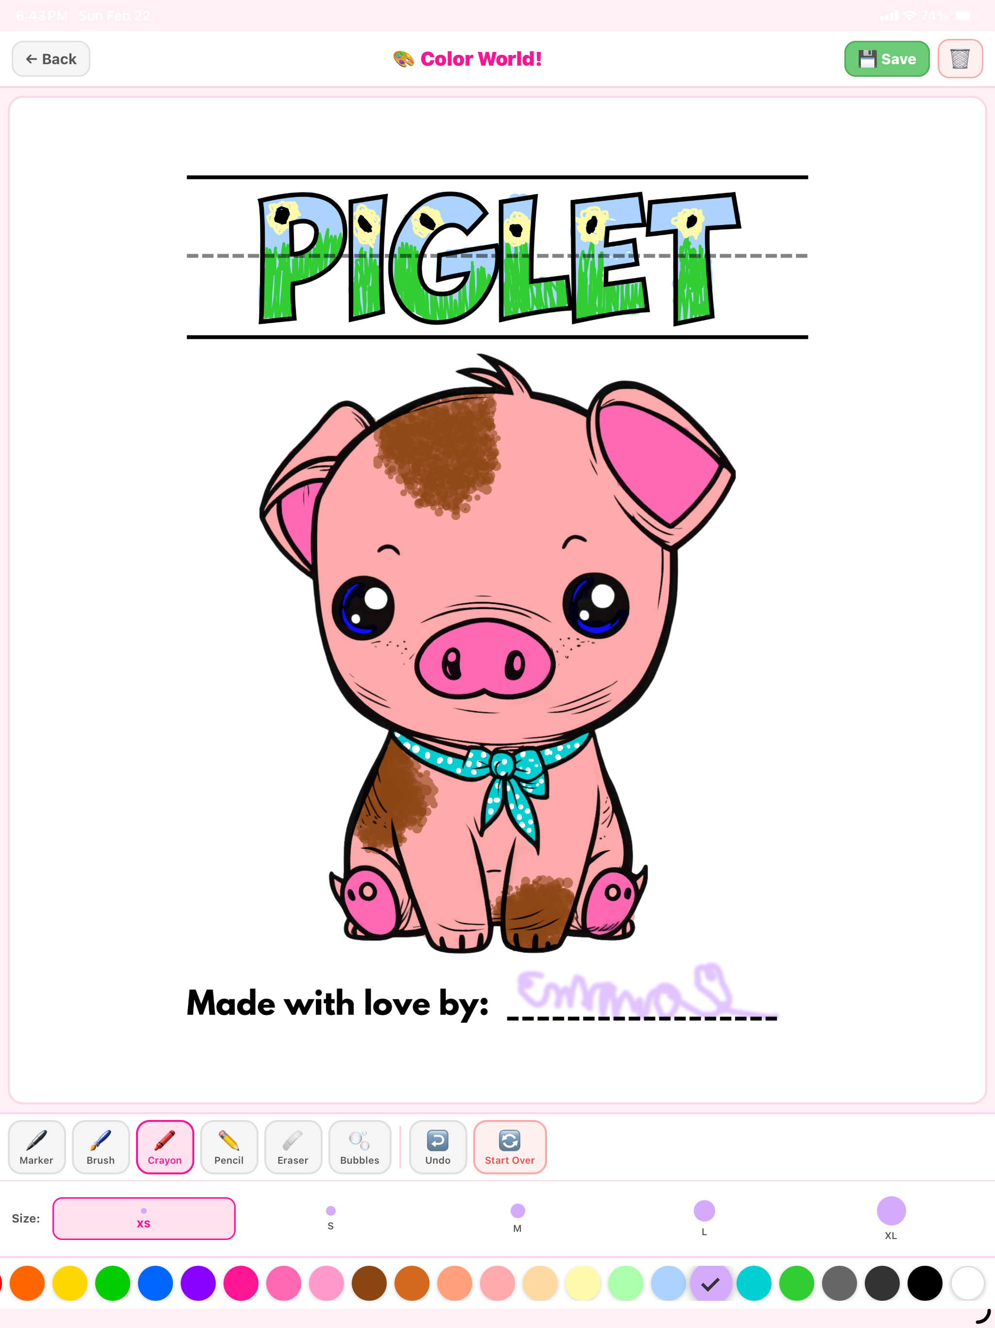Pick the blue color swatch

pos(155,1283)
